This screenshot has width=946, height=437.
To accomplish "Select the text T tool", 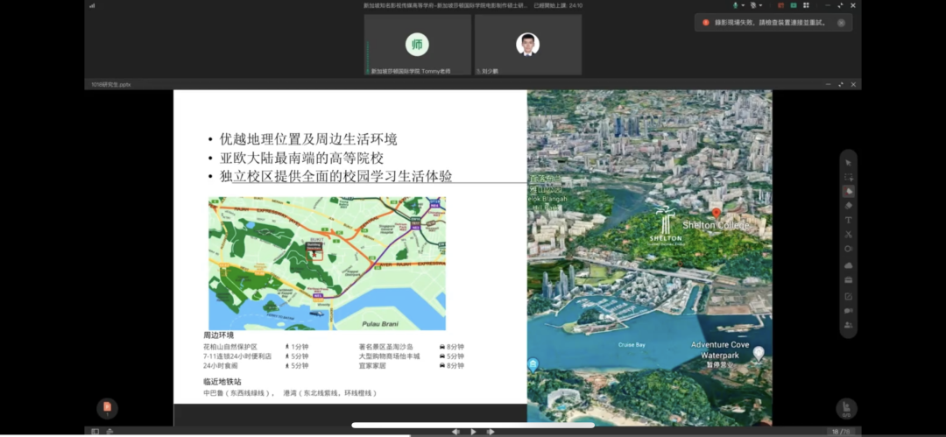I will 848,220.
